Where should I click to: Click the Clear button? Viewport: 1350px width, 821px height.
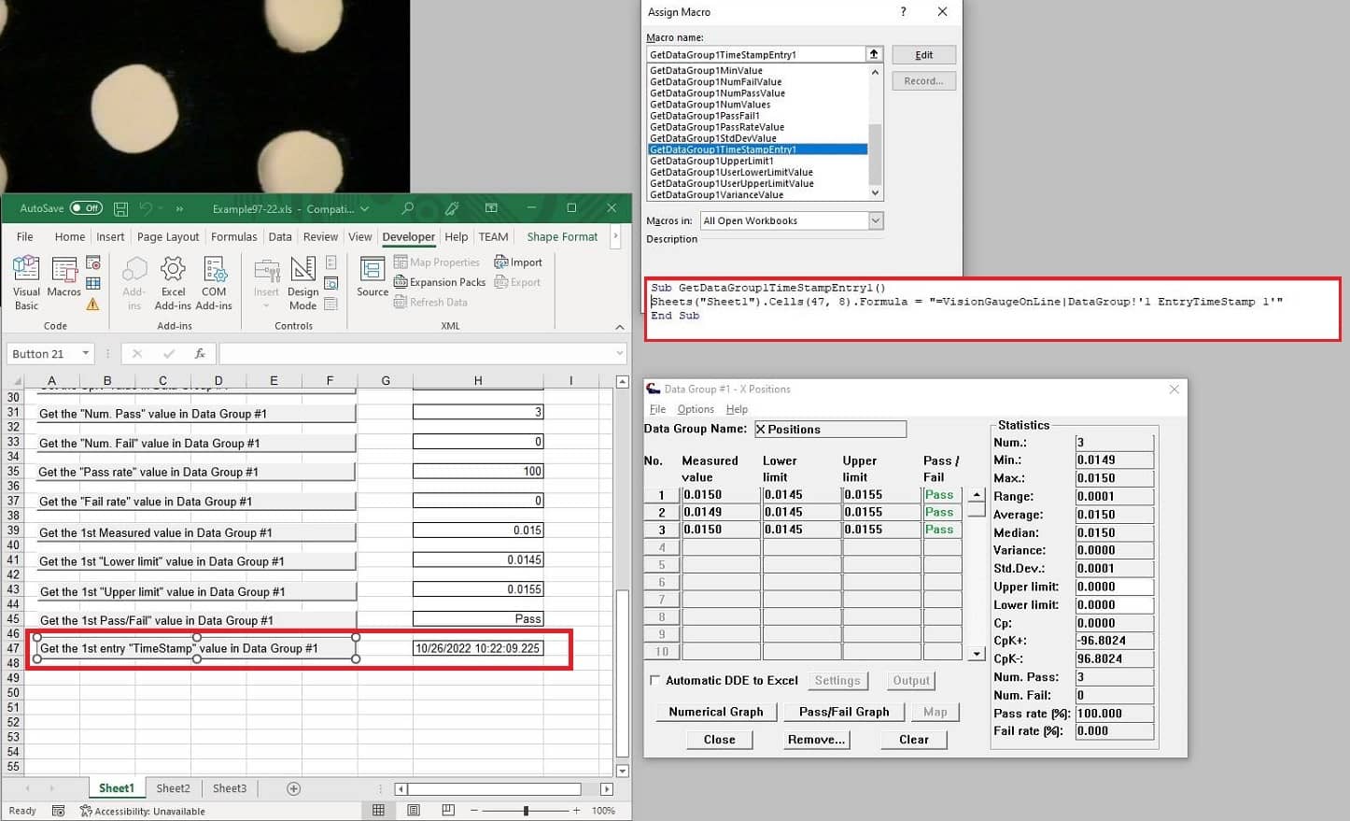click(914, 739)
